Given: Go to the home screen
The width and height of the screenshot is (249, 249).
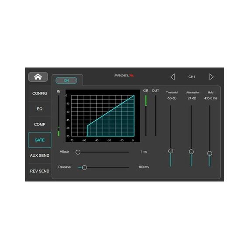Looking at the screenshot, I should (x=38, y=77).
